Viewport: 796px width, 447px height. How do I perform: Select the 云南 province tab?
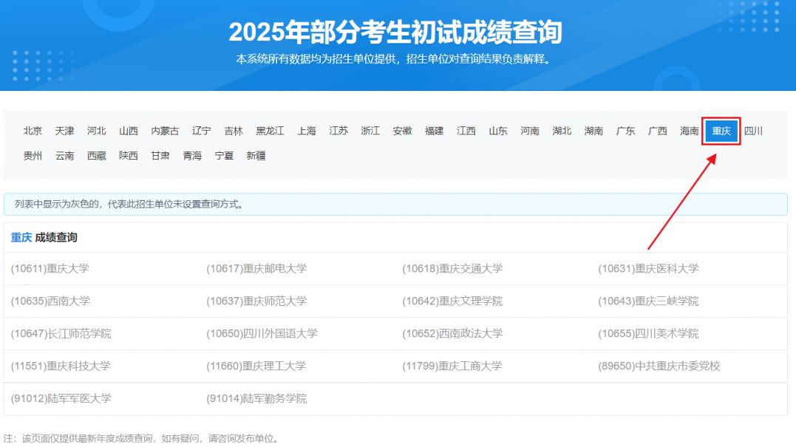[64, 156]
